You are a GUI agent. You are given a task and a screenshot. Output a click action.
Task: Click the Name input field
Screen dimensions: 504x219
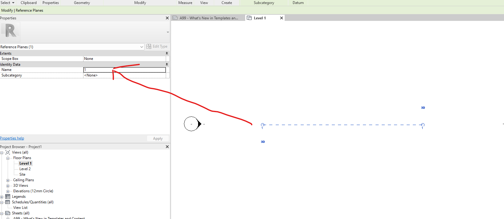point(124,70)
